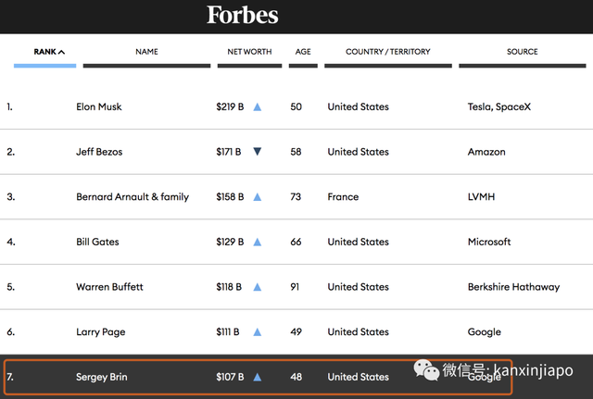Image resolution: width=593 pixels, height=399 pixels.
Task: Sort the list by NET WORTH column
Action: click(x=249, y=52)
